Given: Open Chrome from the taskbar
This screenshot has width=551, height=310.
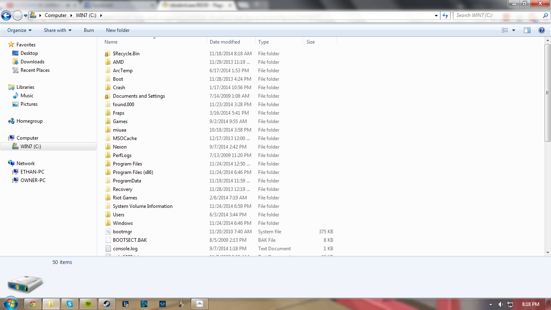Looking at the screenshot, I should pyautogui.click(x=33, y=304).
